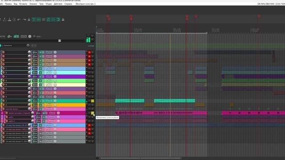
Task: Open the trim envelope menu on track 1
Action: point(49,68)
